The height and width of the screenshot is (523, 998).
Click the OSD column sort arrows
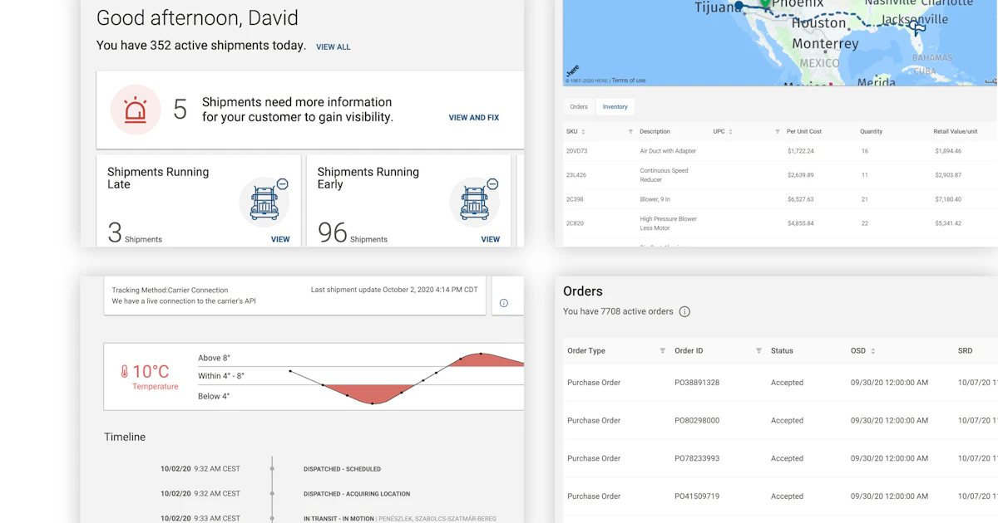[x=871, y=350]
